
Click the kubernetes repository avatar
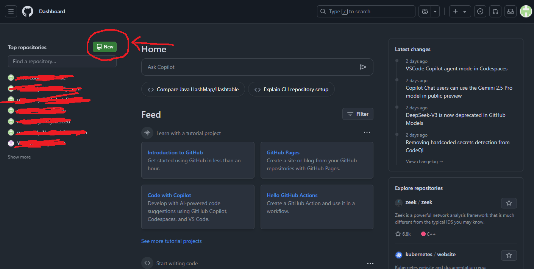(x=399, y=255)
